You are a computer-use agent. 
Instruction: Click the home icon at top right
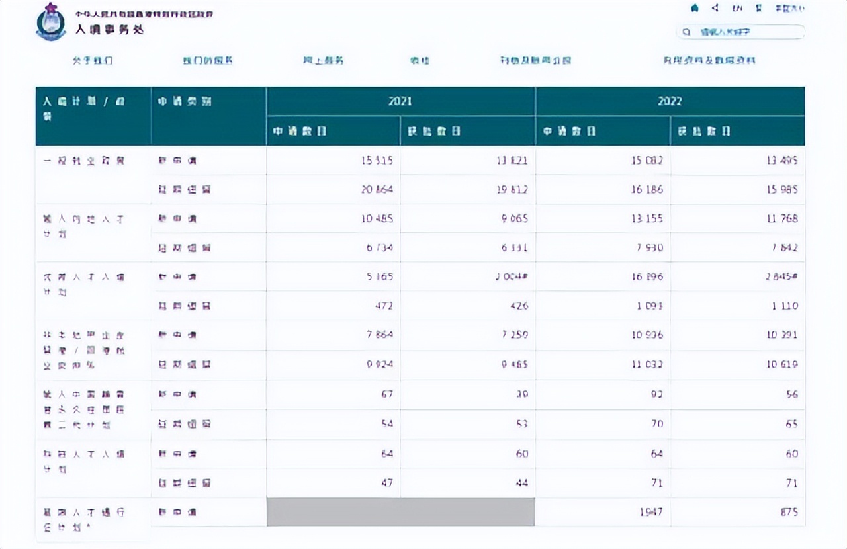click(695, 7)
